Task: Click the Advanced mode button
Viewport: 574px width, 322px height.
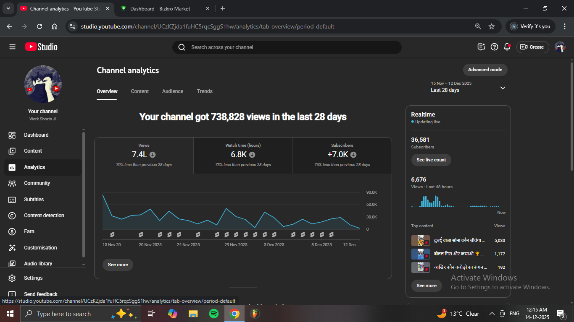Action: 485,70
